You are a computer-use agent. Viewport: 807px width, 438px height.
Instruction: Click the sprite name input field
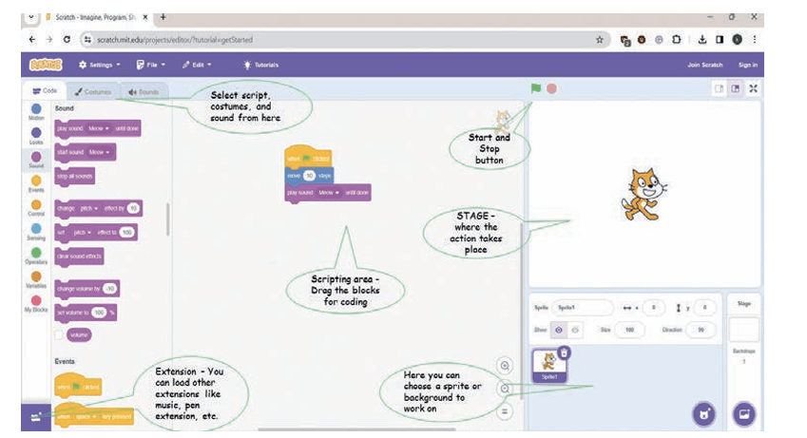(583, 308)
